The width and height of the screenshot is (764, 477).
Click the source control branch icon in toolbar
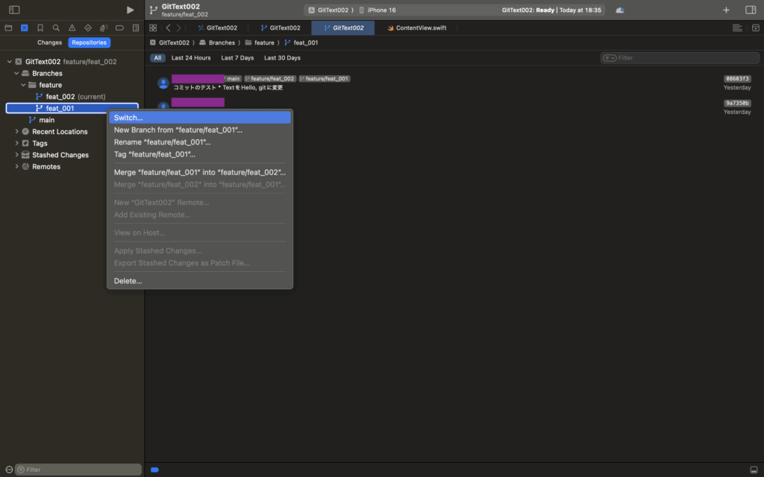(x=154, y=10)
